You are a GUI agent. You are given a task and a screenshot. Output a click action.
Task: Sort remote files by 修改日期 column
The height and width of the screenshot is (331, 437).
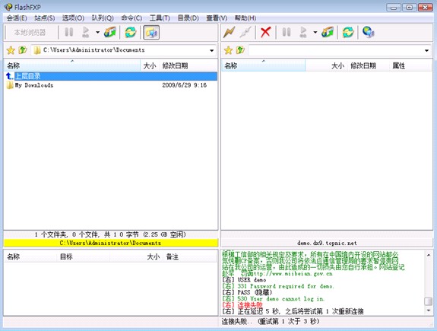tap(368, 66)
